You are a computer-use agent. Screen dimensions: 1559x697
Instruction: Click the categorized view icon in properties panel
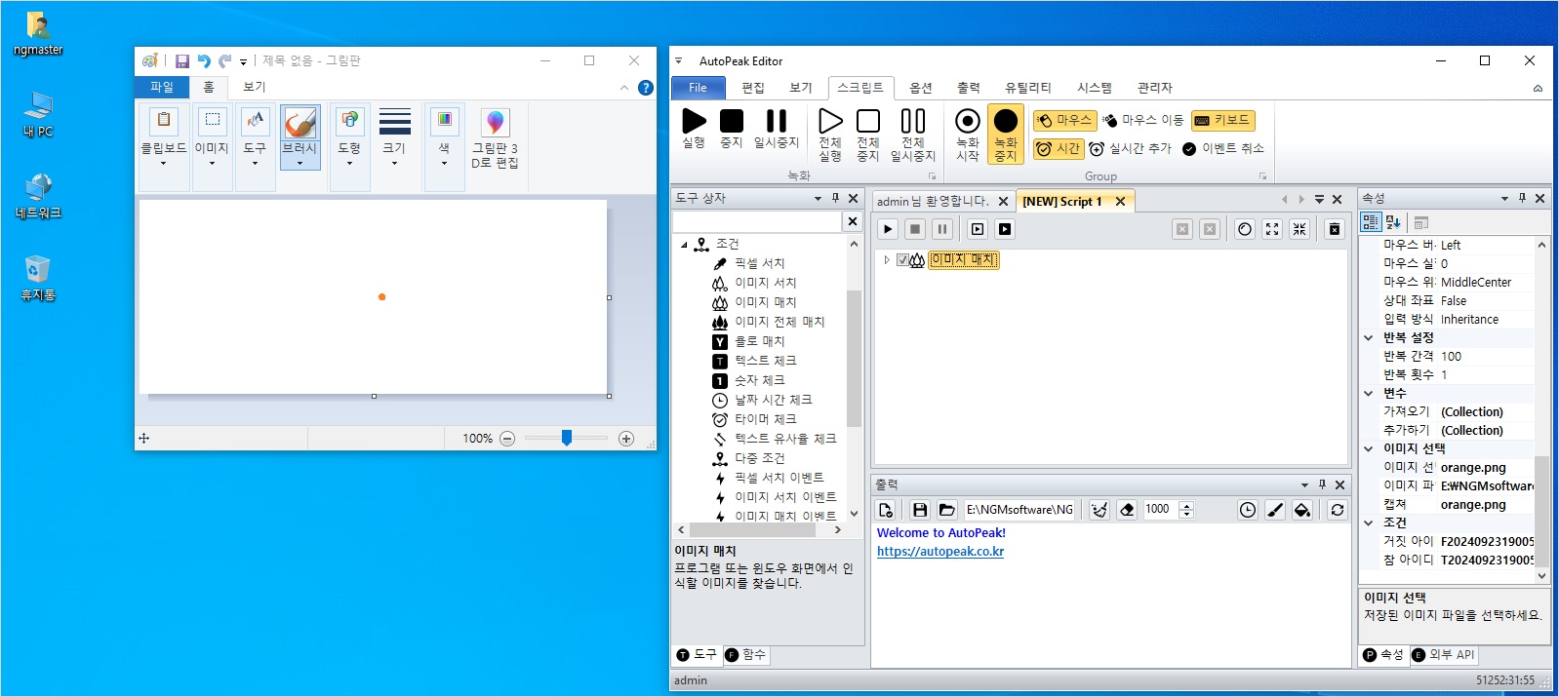pyautogui.click(x=1371, y=222)
